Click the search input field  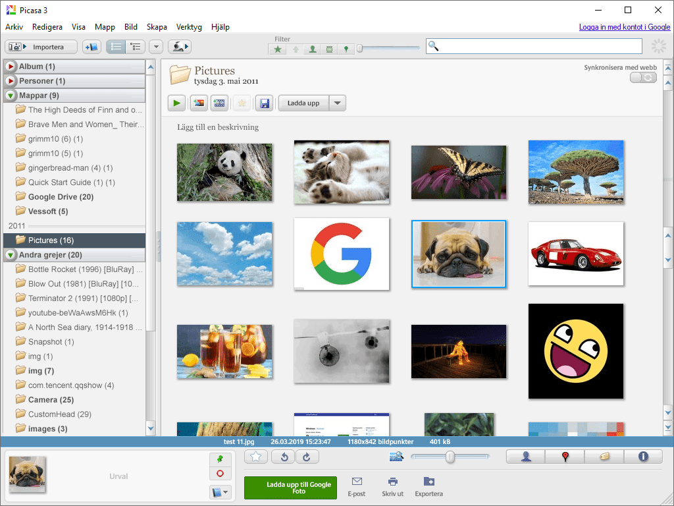[x=534, y=47]
